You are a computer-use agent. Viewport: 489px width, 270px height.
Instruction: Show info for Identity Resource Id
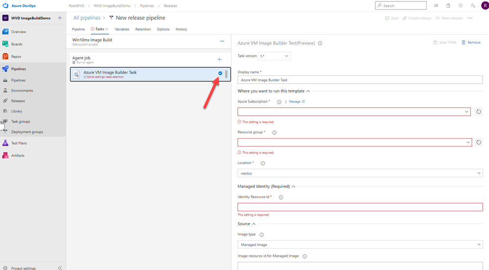tap(281, 197)
